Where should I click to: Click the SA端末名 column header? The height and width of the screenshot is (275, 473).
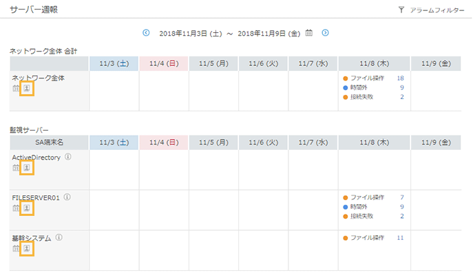[x=50, y=142]
